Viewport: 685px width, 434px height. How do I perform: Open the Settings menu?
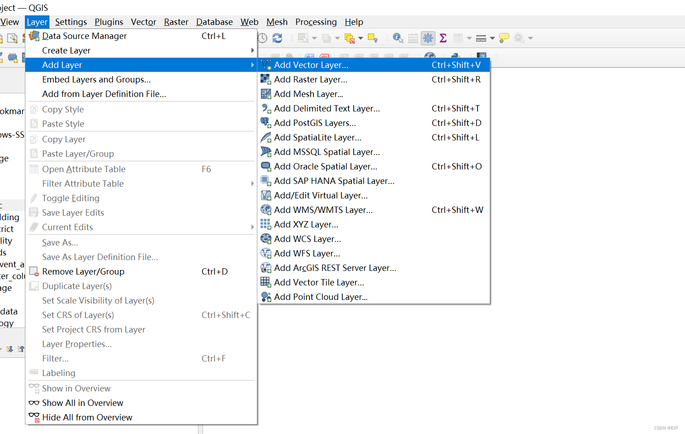click(x=71, y=22)
